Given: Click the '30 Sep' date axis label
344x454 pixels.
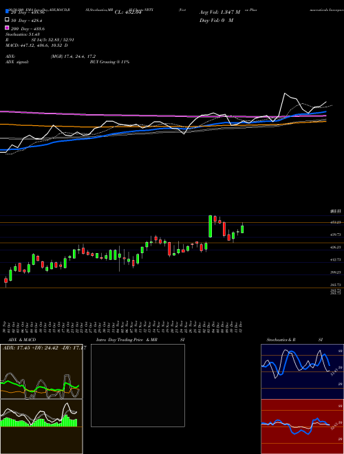Looking at the screenshot, I should coord(5,327).
